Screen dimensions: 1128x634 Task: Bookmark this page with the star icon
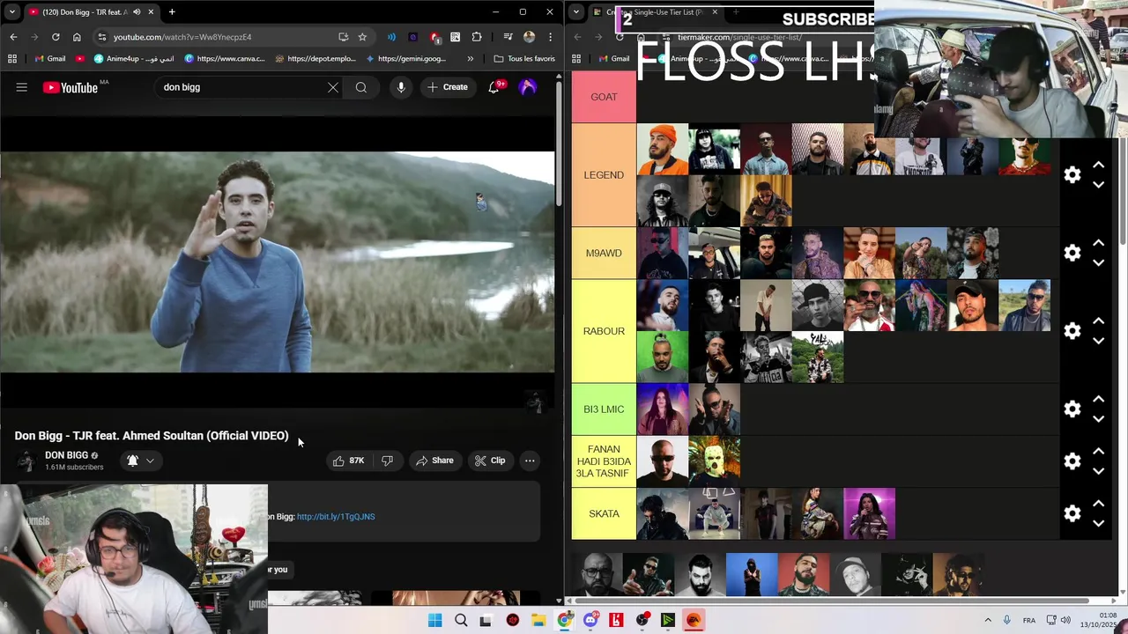pos(362,37)
